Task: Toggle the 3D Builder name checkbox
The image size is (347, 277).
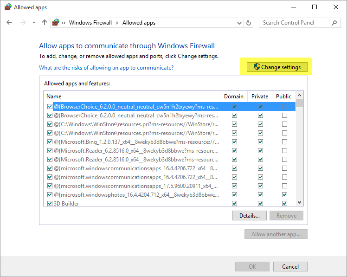Action: 50,203
